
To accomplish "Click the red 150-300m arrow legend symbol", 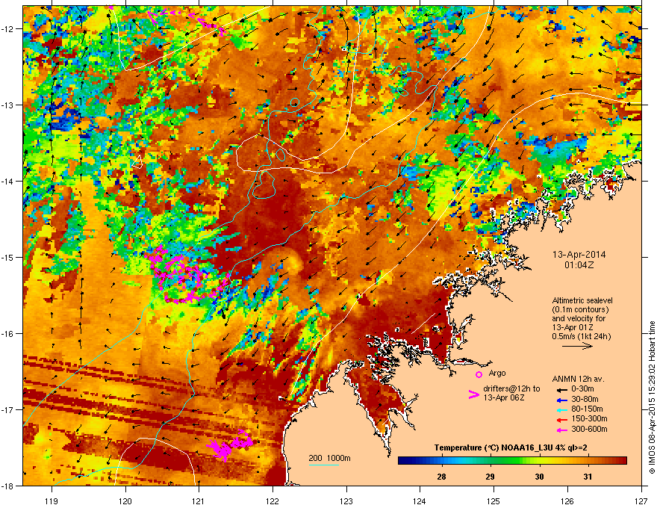I will pyautogui.click(x=562, y=420).
